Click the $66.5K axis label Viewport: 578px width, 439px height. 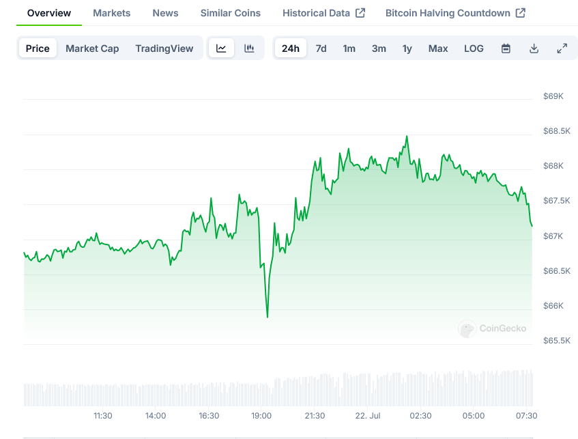tap(557, 271)
